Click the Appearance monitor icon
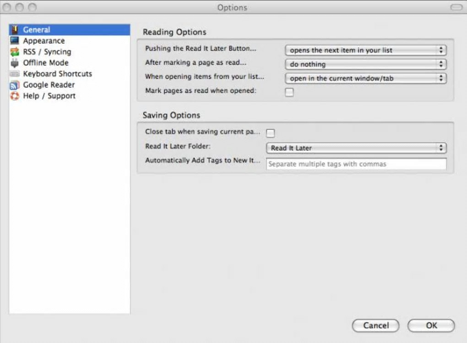This screenshot has height=343, width=467. point(15,41)
